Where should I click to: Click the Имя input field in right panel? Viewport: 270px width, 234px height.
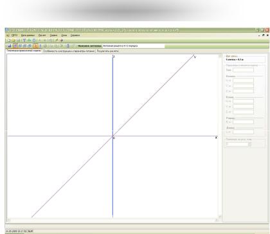click(243, 70)
